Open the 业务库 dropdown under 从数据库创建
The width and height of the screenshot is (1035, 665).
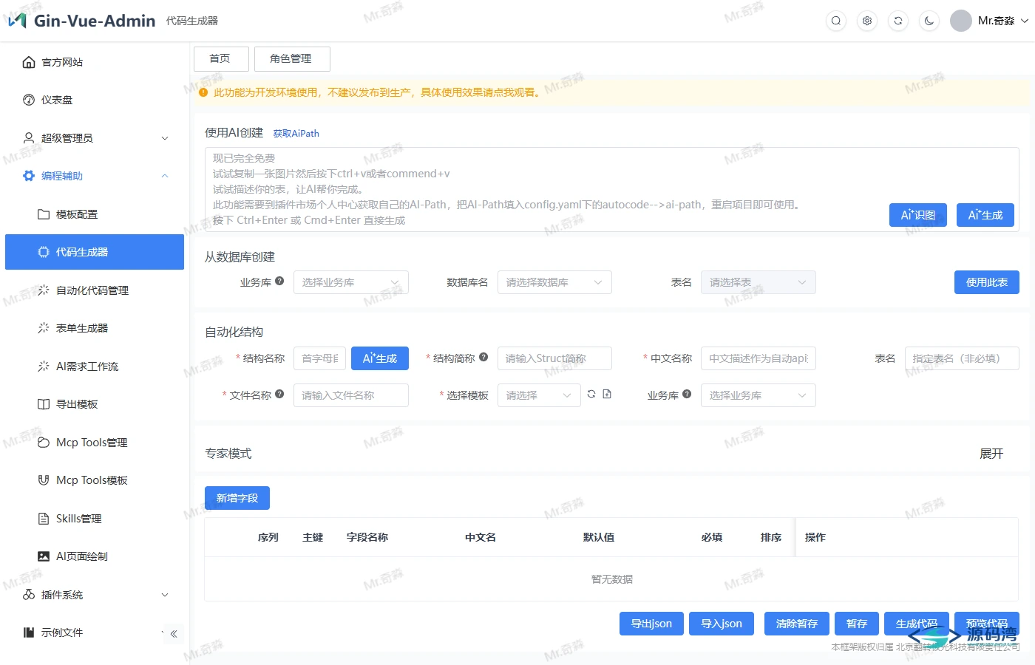coord(351,282)
